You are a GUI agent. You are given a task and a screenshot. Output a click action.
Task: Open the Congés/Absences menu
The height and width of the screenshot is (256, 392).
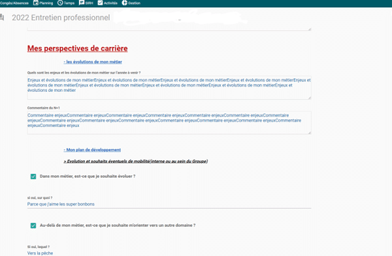pos(14,3)
